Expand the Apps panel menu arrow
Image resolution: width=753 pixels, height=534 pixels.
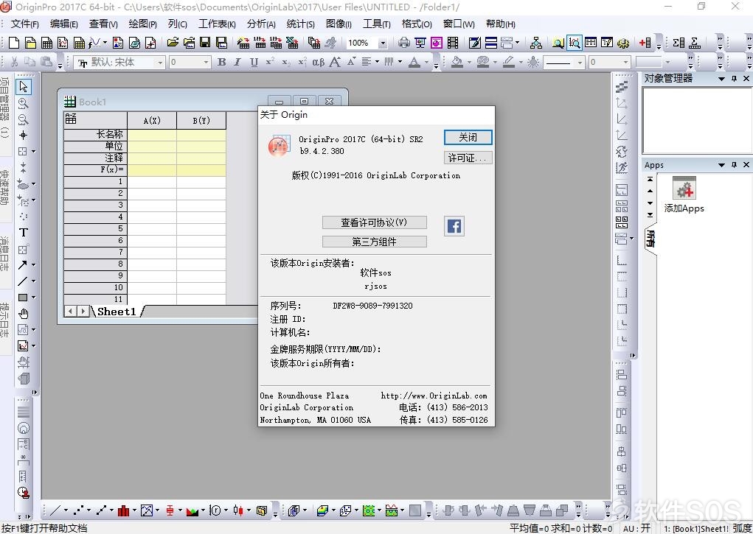pos(721,165)
